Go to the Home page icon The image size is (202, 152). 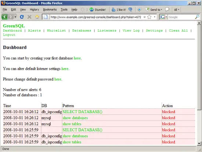(x=37, y=17)
